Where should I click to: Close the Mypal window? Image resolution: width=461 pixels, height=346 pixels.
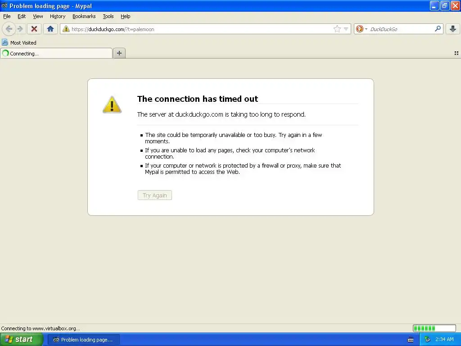455,5
